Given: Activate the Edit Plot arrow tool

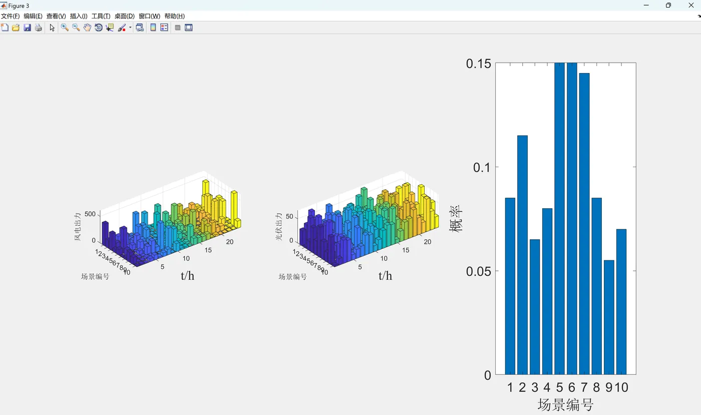Looking at the screenshot, I should (x=52, y=28).
